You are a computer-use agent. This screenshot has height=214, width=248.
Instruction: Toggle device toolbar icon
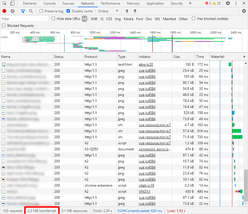(12, 3)
